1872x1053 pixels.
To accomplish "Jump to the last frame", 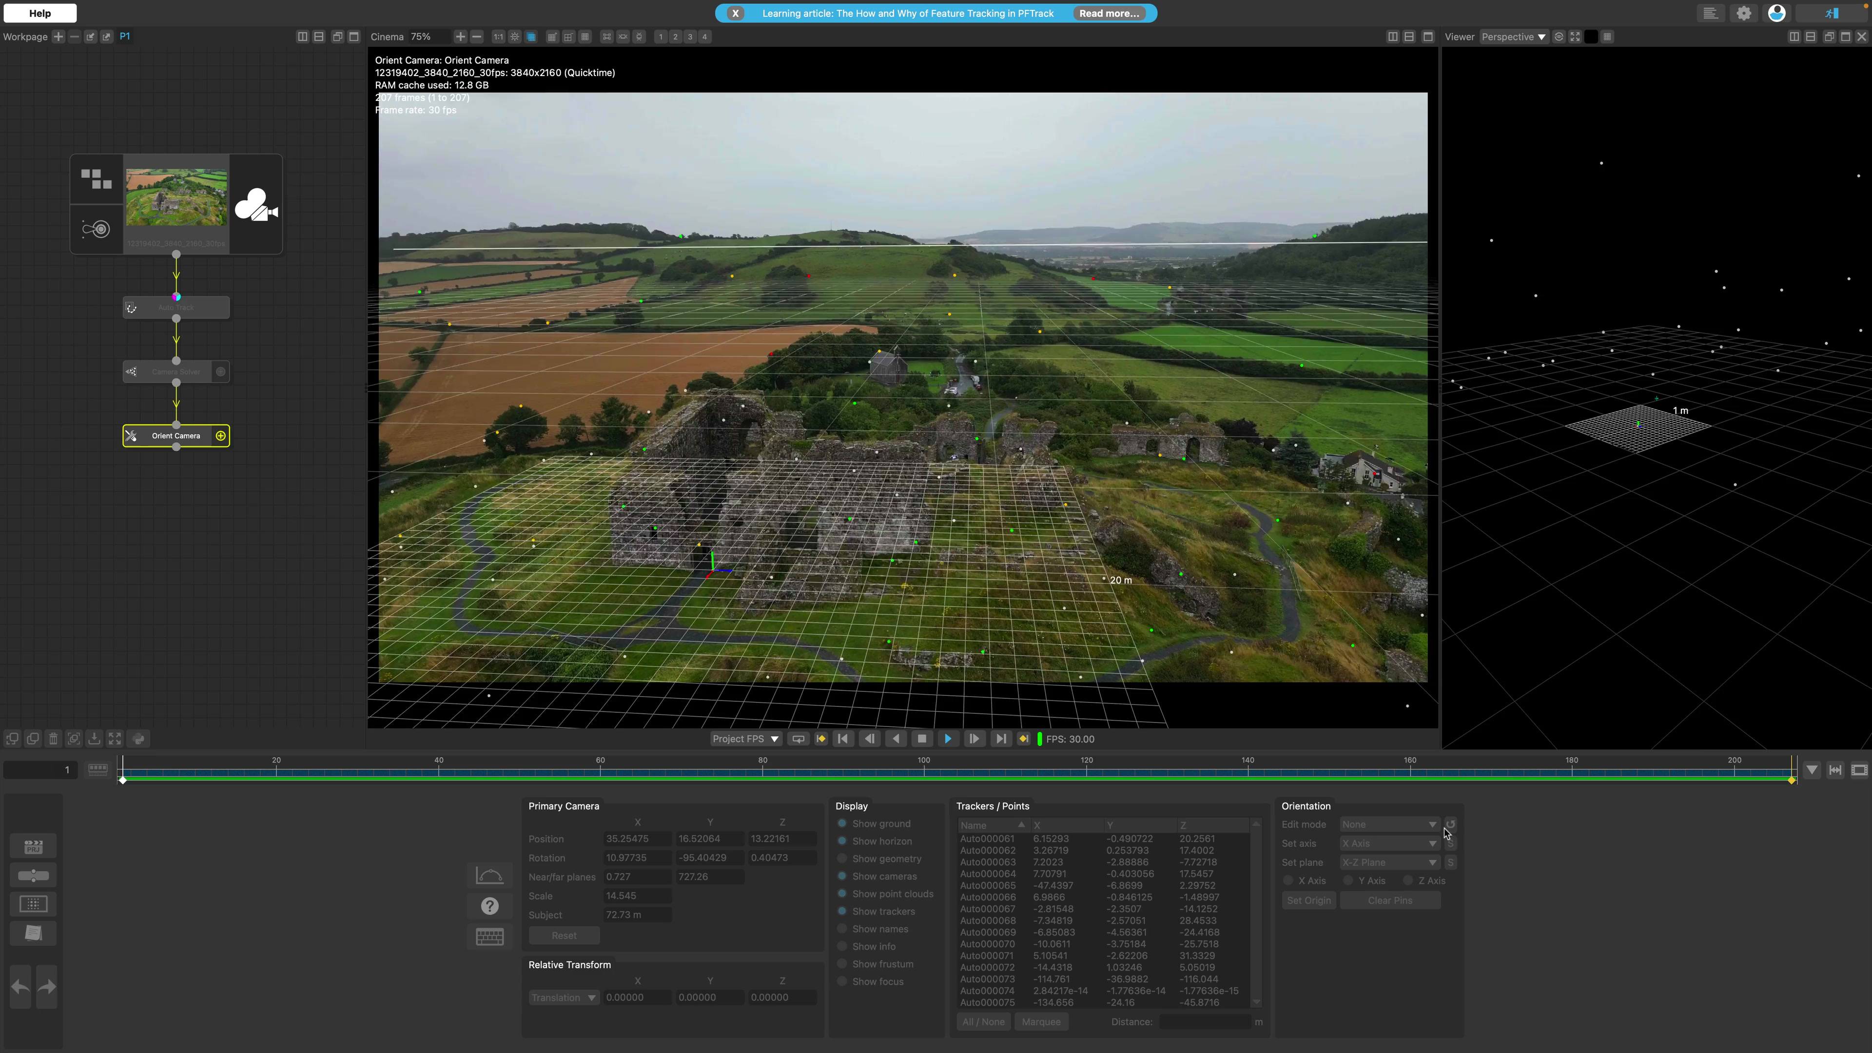I will (x=1001, y=739).
